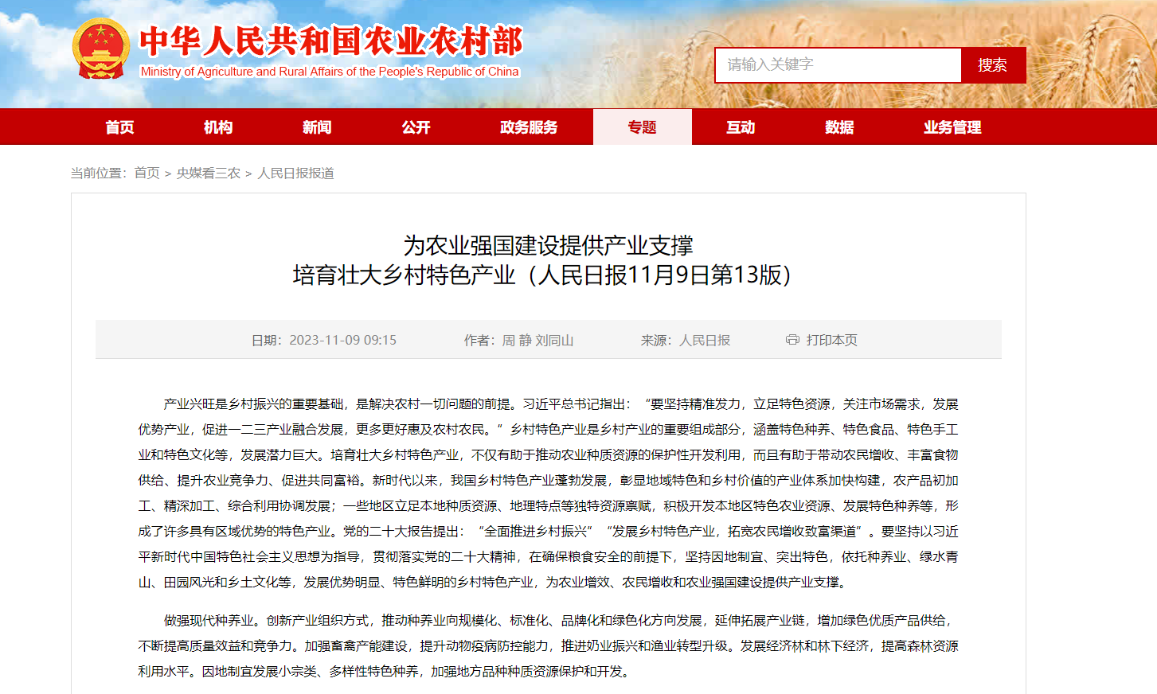Navigate to the 数据 menu section
The width and height of the screenshot is (1157, 694).
pos(839,127)
